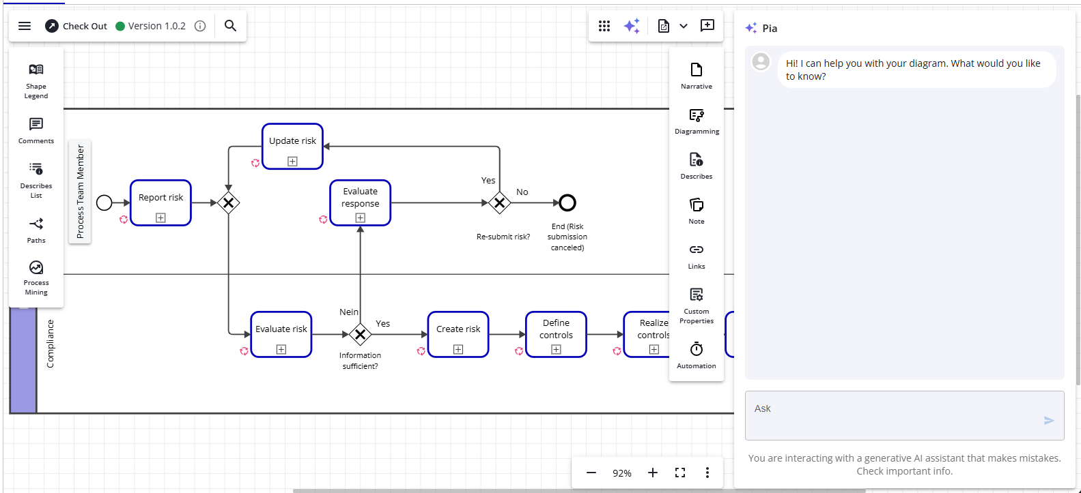Open dropdown arrow next to document icon
The height and width of the screenshot is (493, 1081).
[684, 26]
